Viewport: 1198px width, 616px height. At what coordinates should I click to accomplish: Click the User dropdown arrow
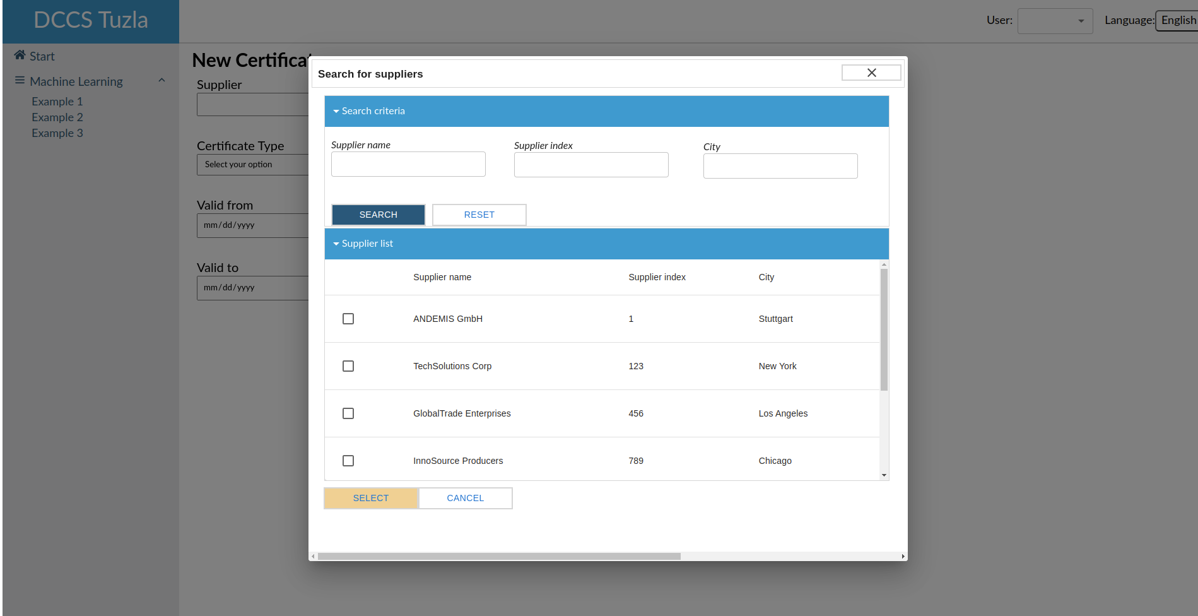1079,21
